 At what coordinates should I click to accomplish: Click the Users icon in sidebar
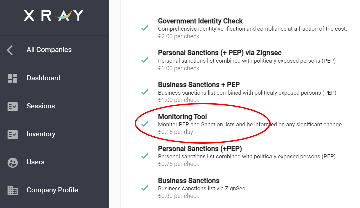coord(13,162)
